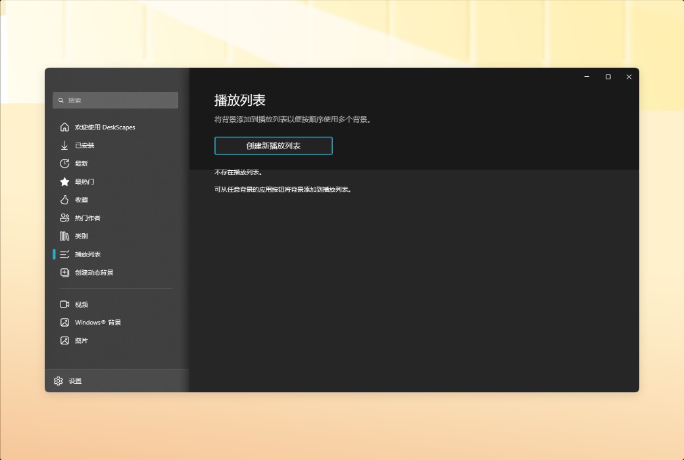Open the 已安装 (Installed) section
Viewport: 684px width, 460px height.
pos(86,145)
